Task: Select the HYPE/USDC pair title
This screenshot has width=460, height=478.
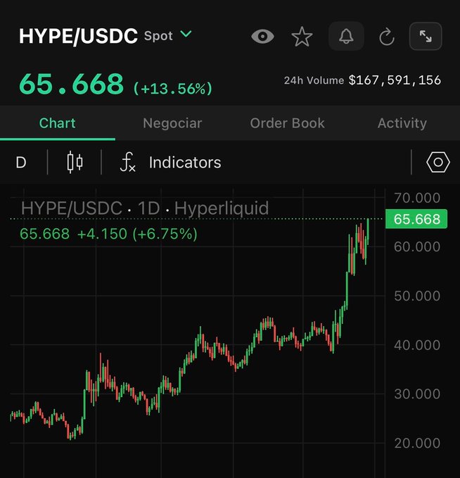Action: coord(78,37)
